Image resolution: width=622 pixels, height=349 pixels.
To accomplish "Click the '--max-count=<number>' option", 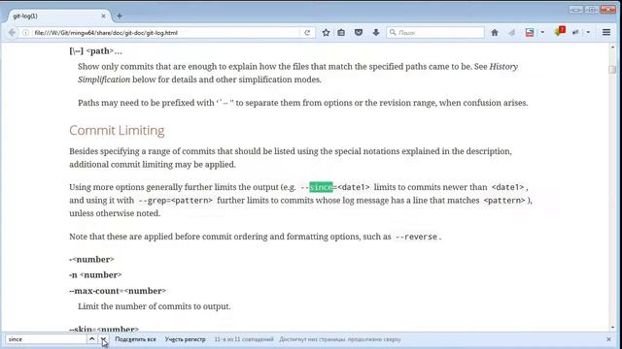I will pos(118,291).
